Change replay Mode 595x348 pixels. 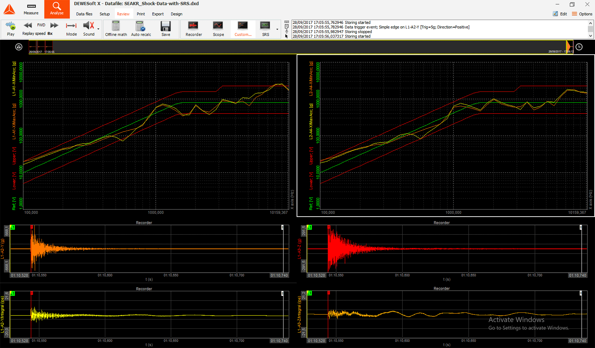coord(71,29)
